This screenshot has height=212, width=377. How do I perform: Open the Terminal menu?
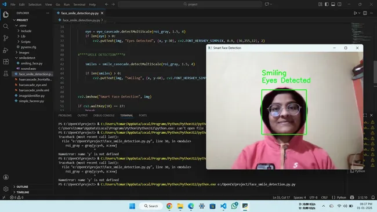point(79,4)
